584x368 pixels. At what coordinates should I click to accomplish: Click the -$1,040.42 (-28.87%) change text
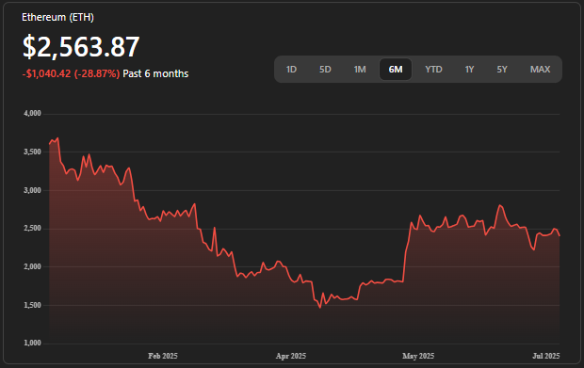[x=71, y=73]
